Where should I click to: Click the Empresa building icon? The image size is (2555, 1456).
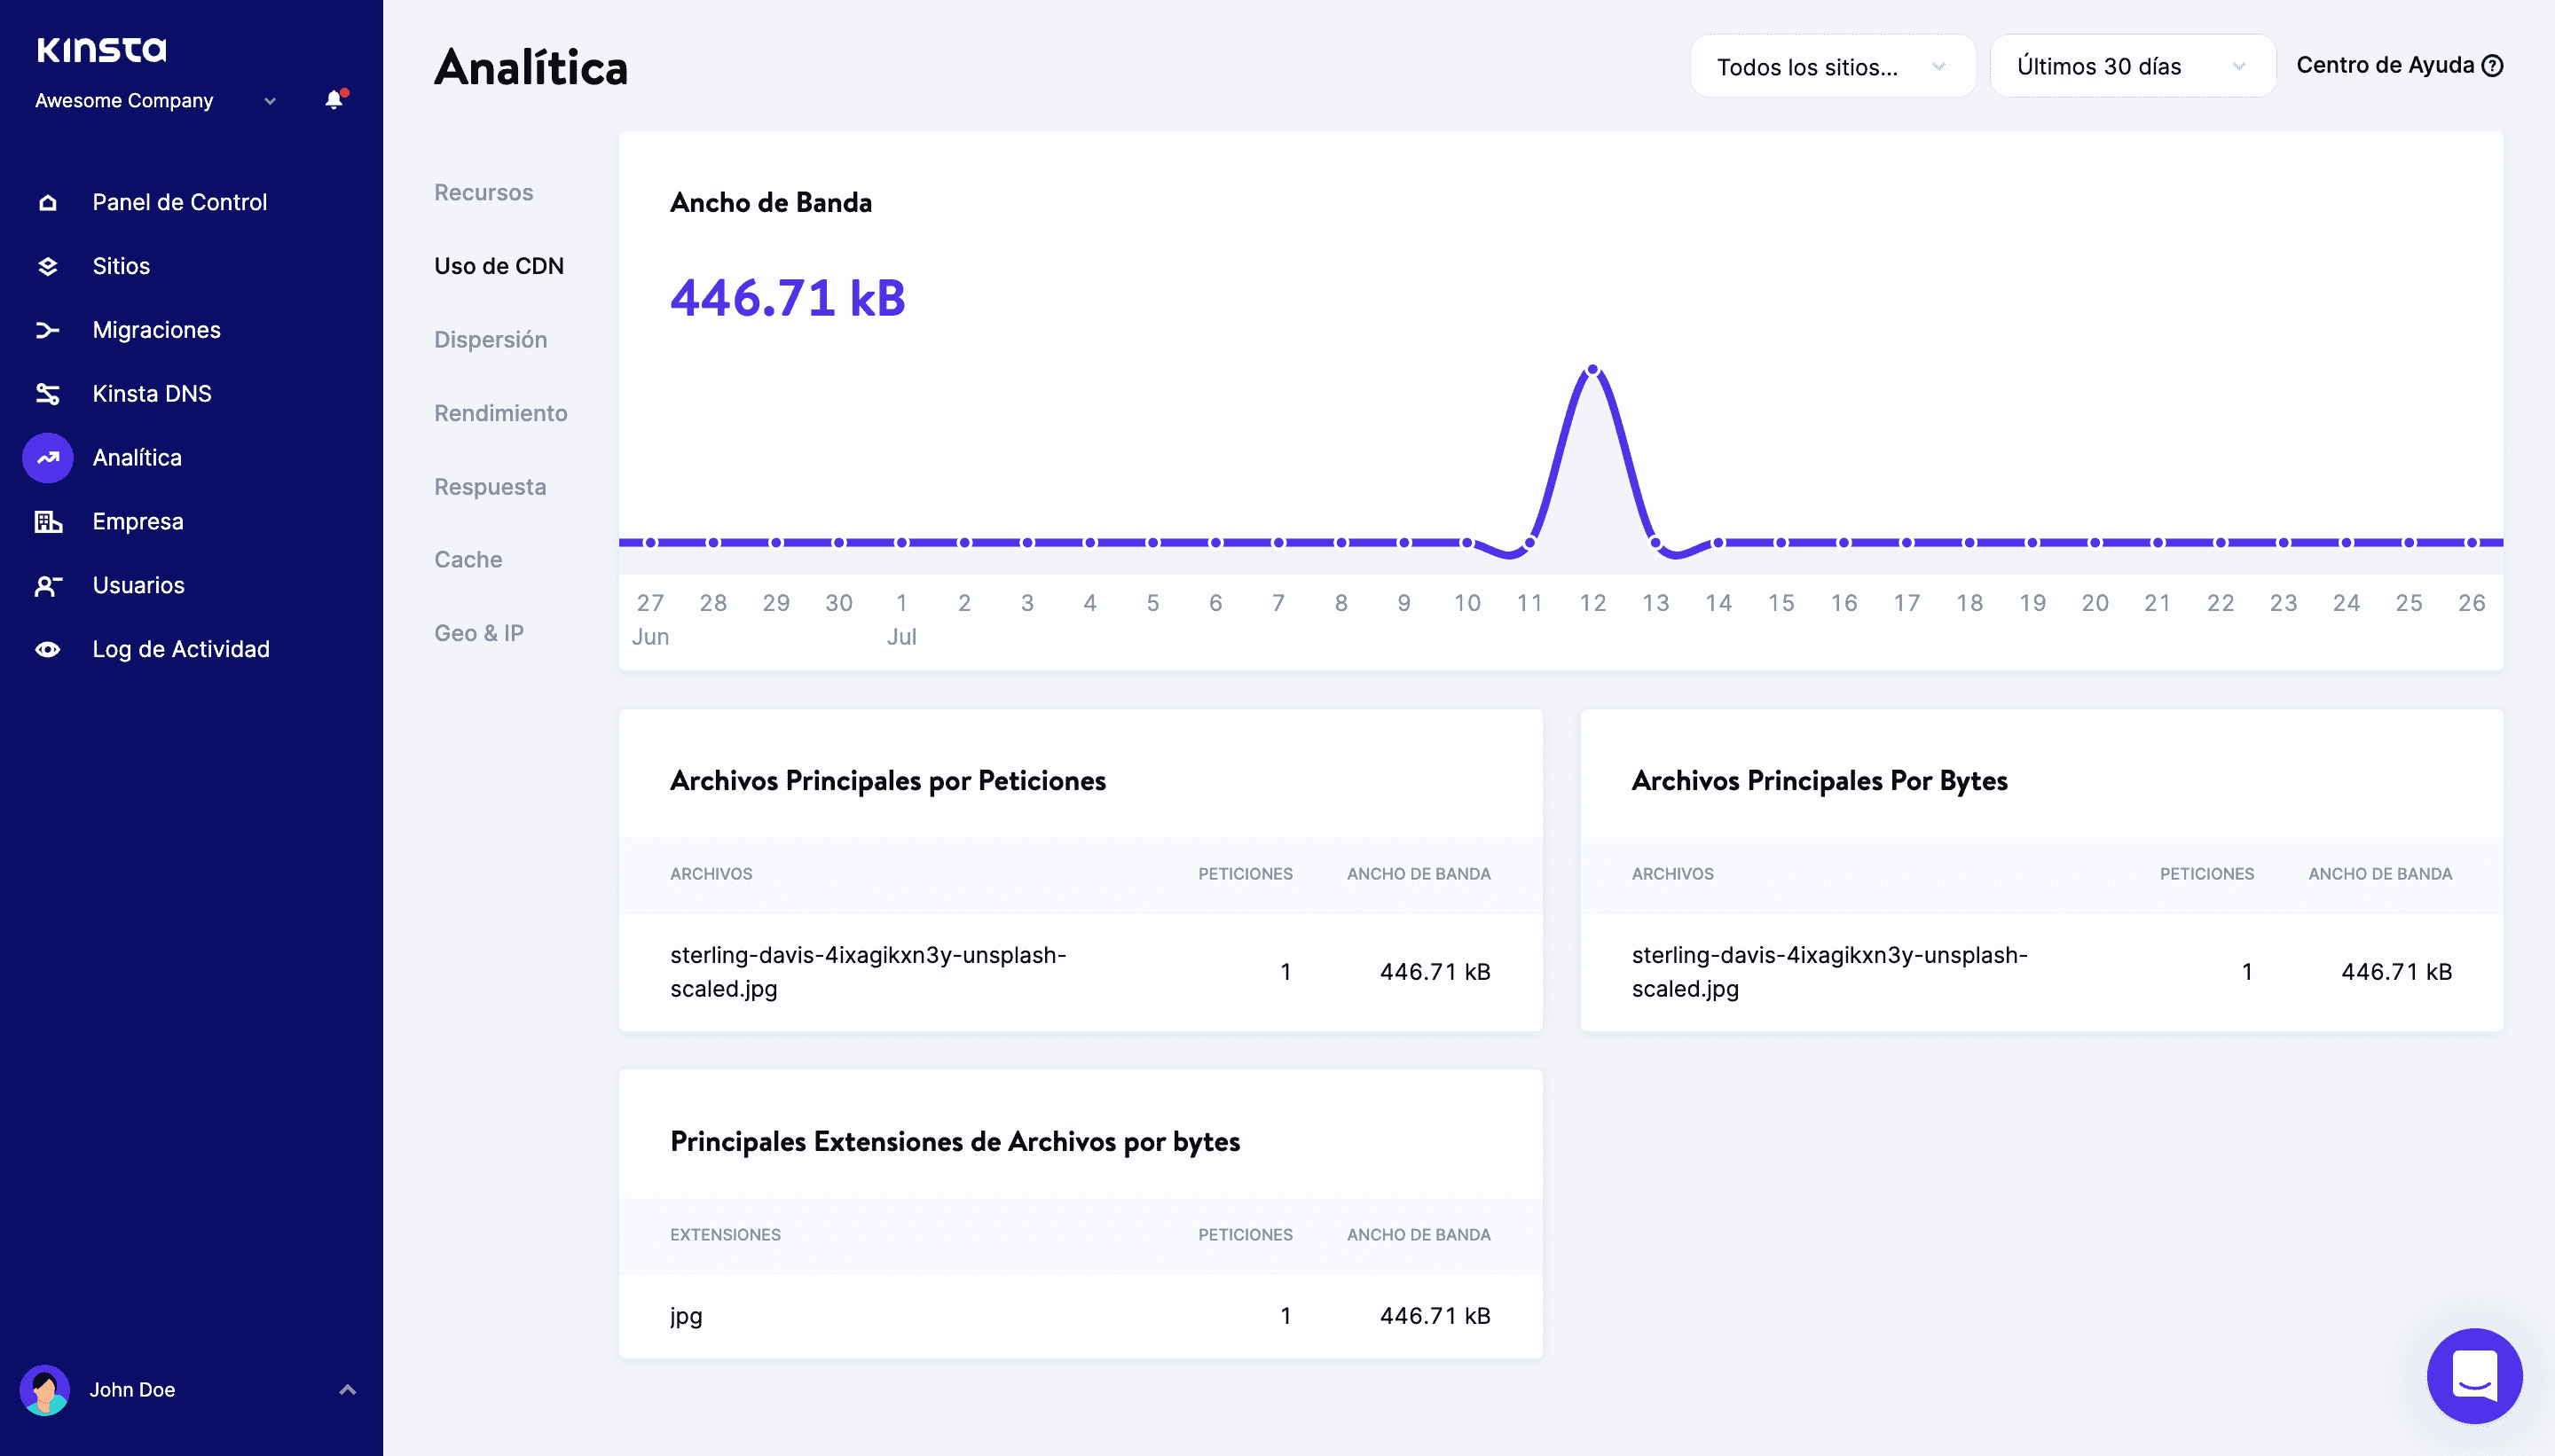point(47,522)
